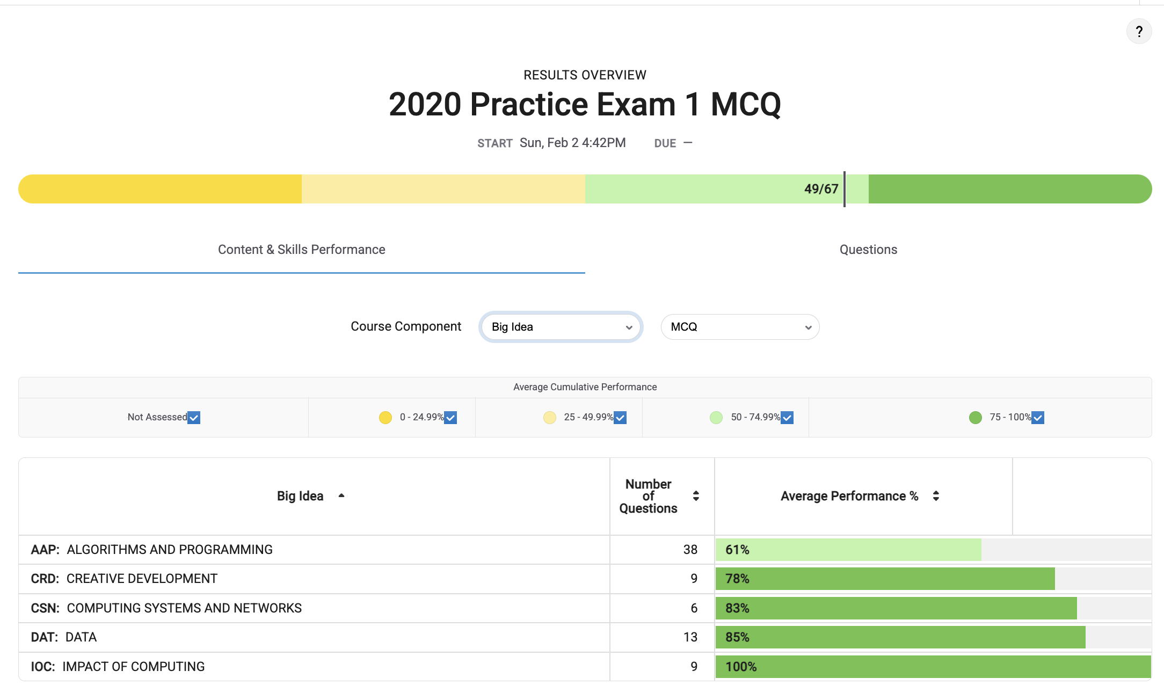Click the pale yellow 25 - 49.99% legend dot

coord(549,417)
